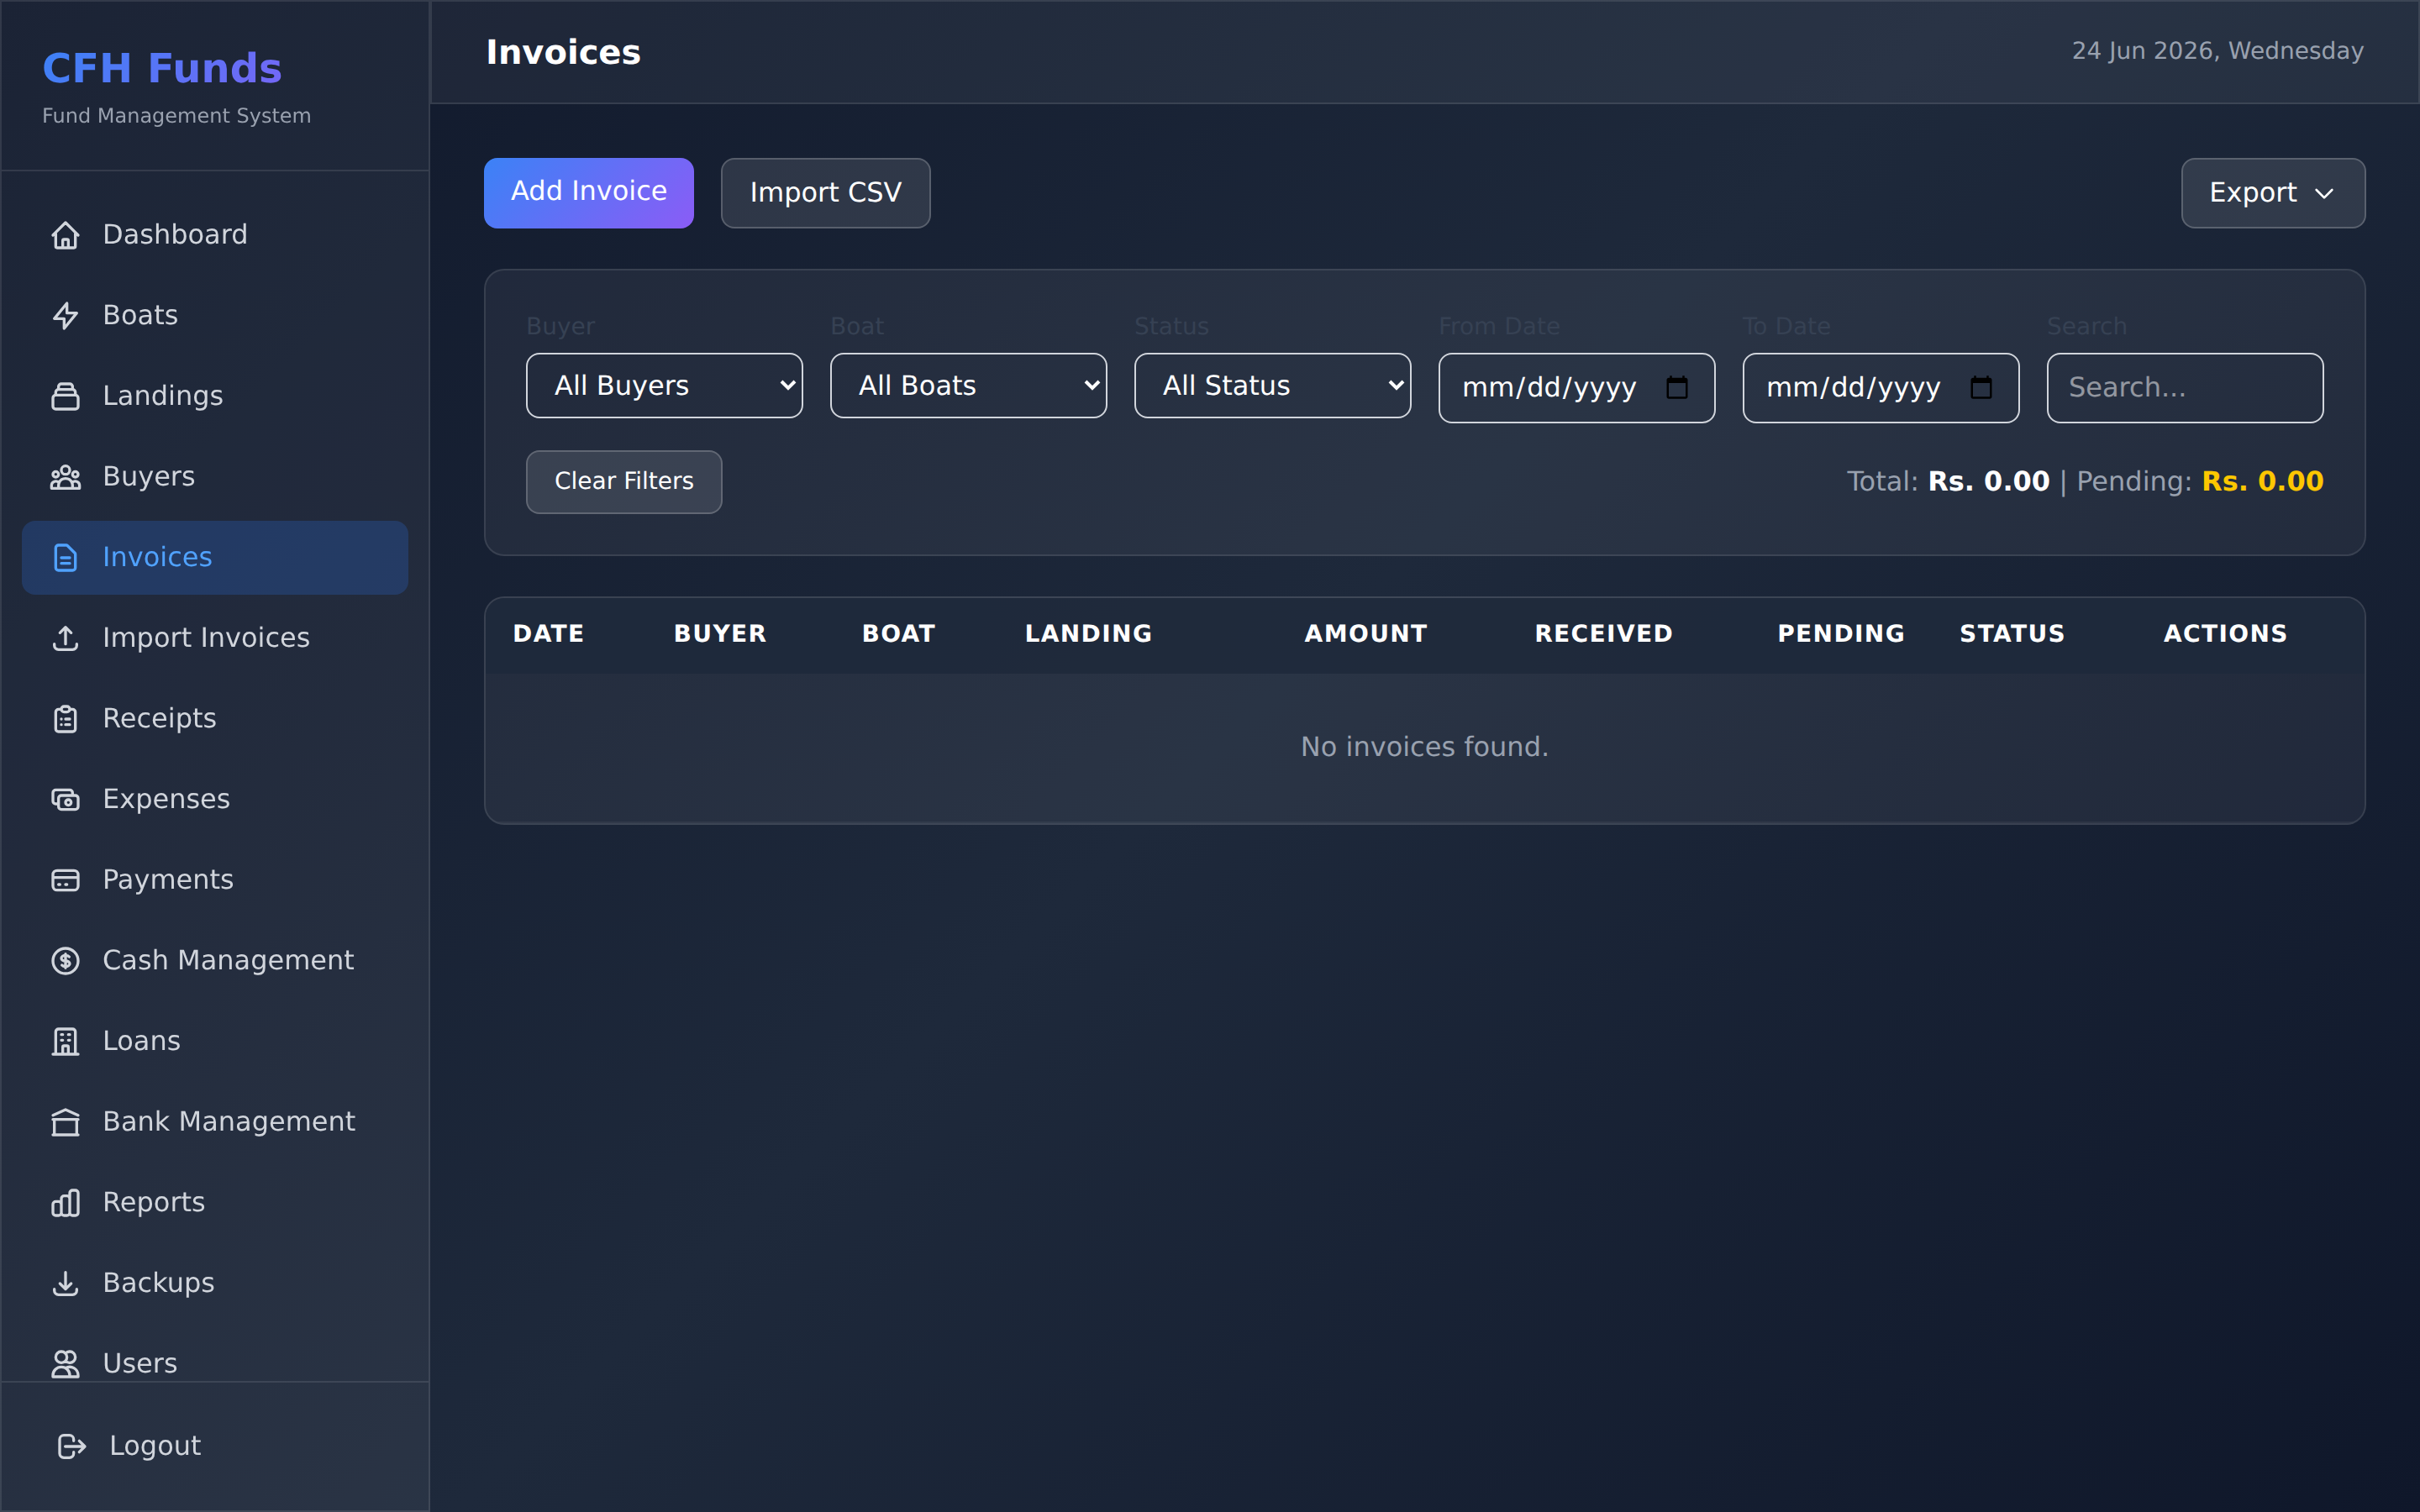Click the RECEIVED column header
The image size is (2420, 1512).
[1603, 634]
